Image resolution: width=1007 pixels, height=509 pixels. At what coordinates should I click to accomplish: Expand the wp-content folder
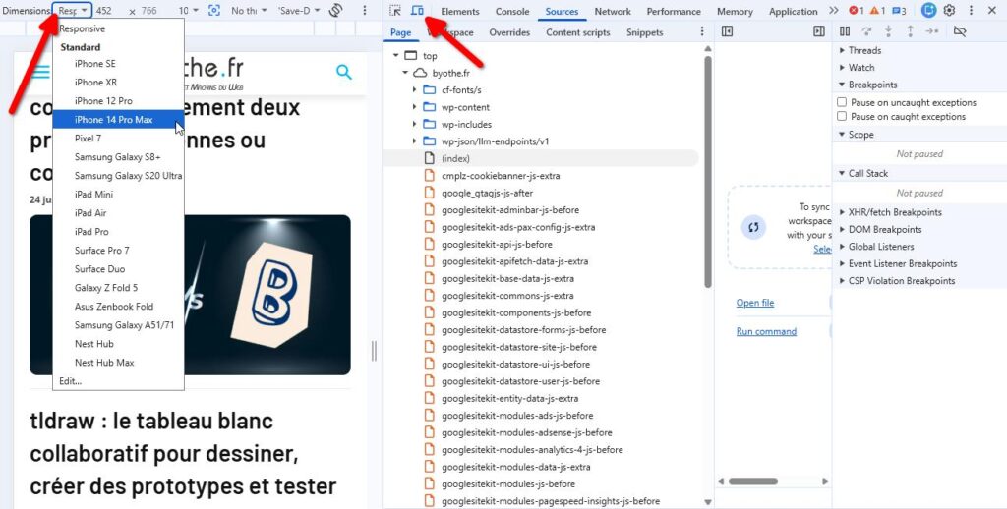click(x=414, y=107)
